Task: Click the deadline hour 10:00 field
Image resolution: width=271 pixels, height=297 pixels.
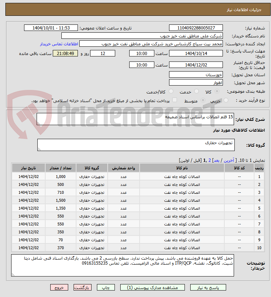Action: click(142, 54)
